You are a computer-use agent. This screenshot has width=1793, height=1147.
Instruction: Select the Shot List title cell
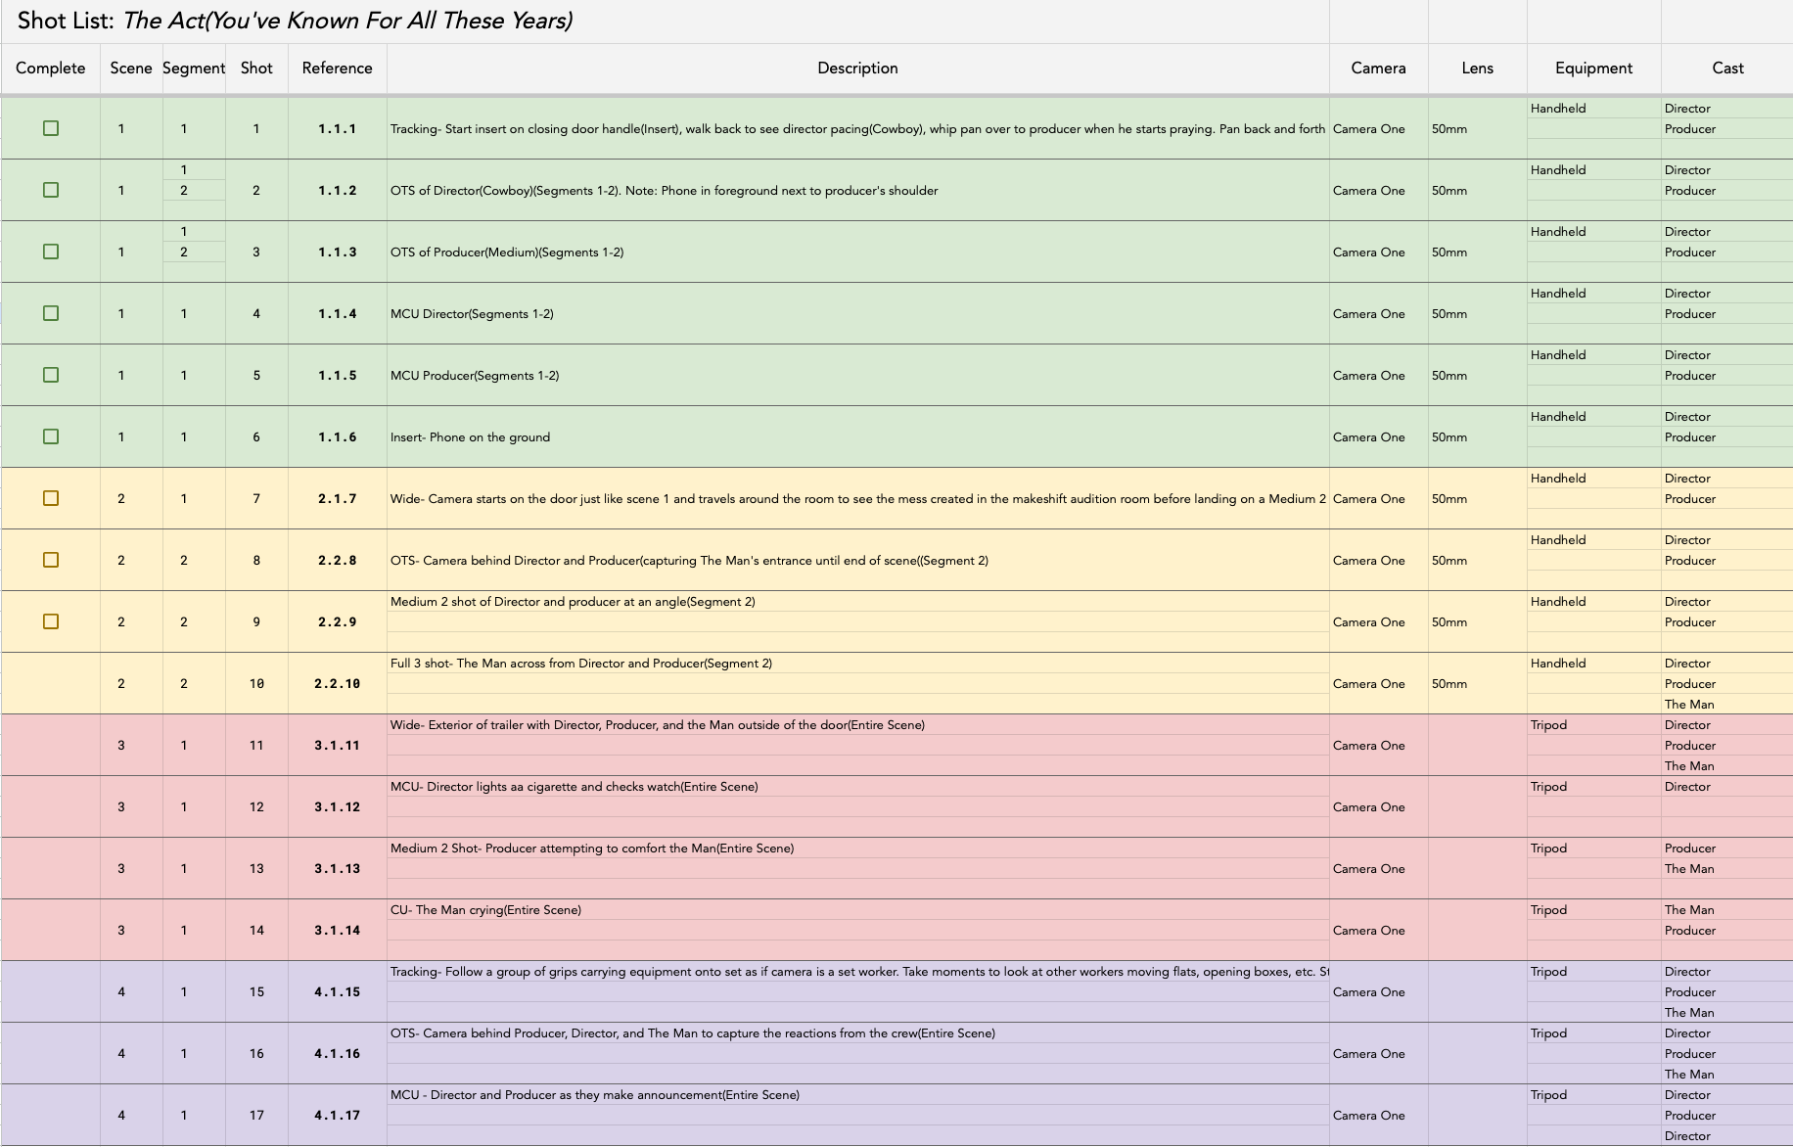(665, 21)
